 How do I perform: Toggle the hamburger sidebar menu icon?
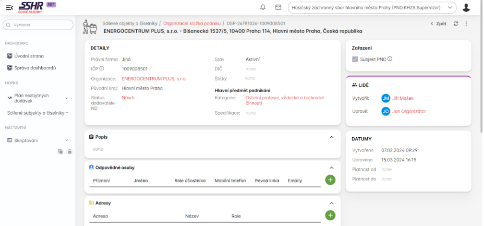coord(9,7)
